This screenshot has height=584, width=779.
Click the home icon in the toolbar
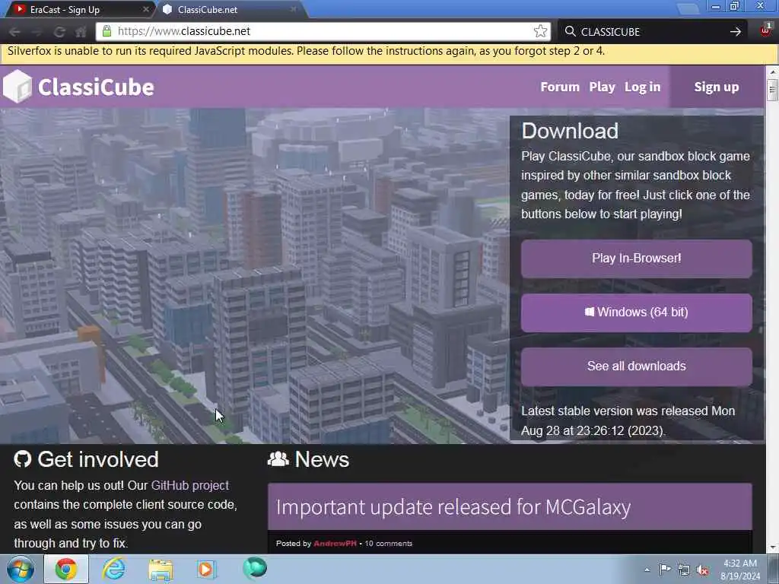pyautogui.click(x=81, y=32)
